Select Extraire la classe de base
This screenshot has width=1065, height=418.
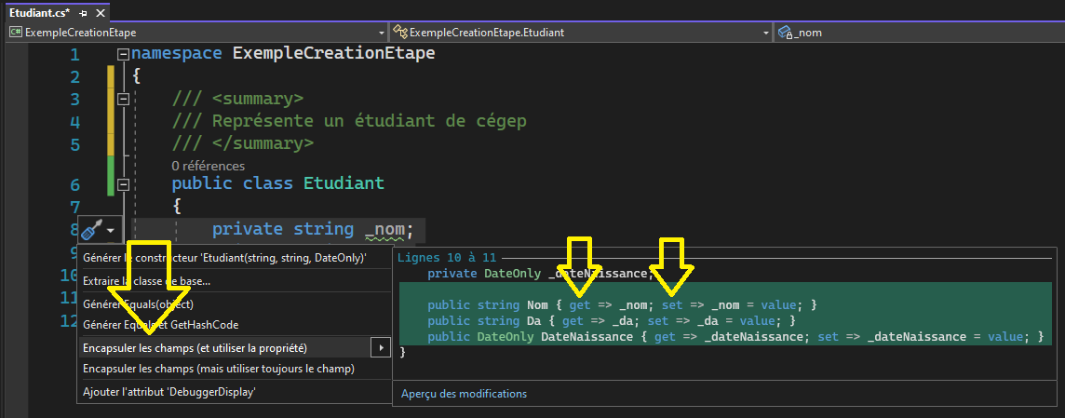click(146, 281)
